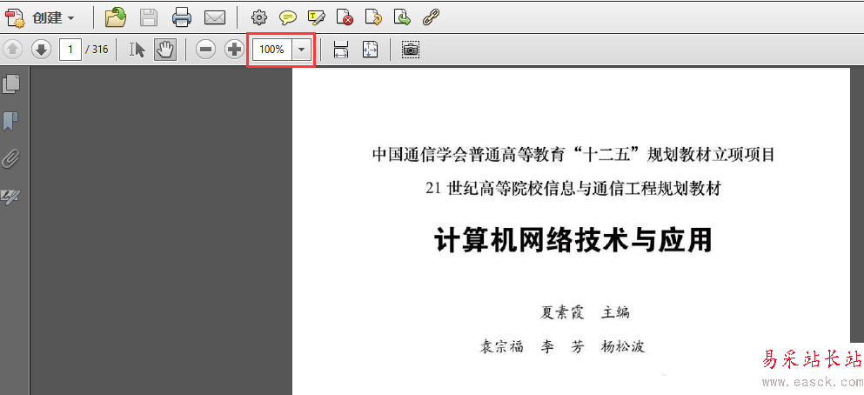Open the page thumbnails side panel
This screenshot has height=395, width=864.
tap(11, 84)
